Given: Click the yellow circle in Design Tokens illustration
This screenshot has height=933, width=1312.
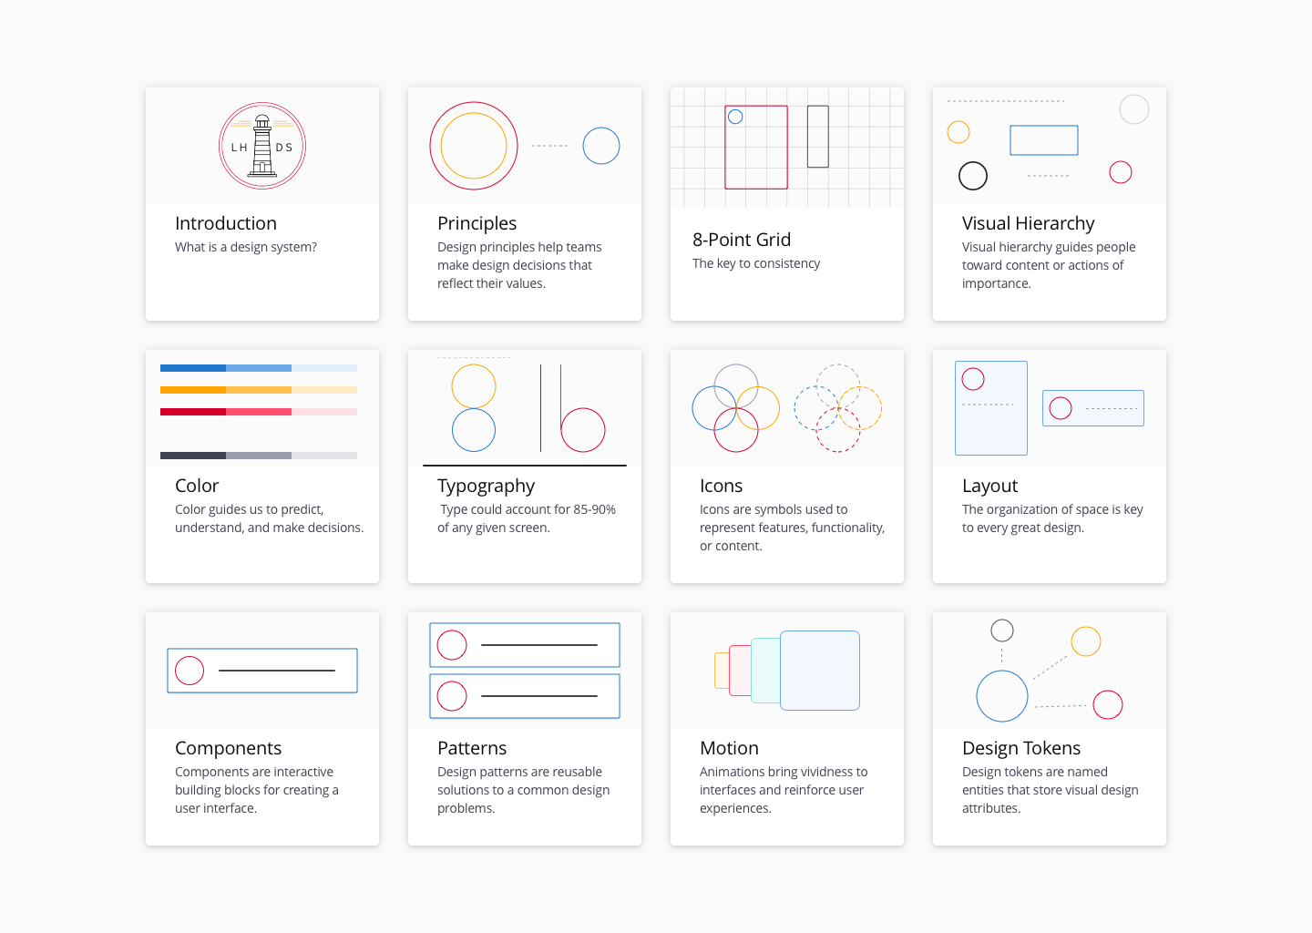Looking at the screenshot, I should pyautogui.click(x=1086, y=641).
